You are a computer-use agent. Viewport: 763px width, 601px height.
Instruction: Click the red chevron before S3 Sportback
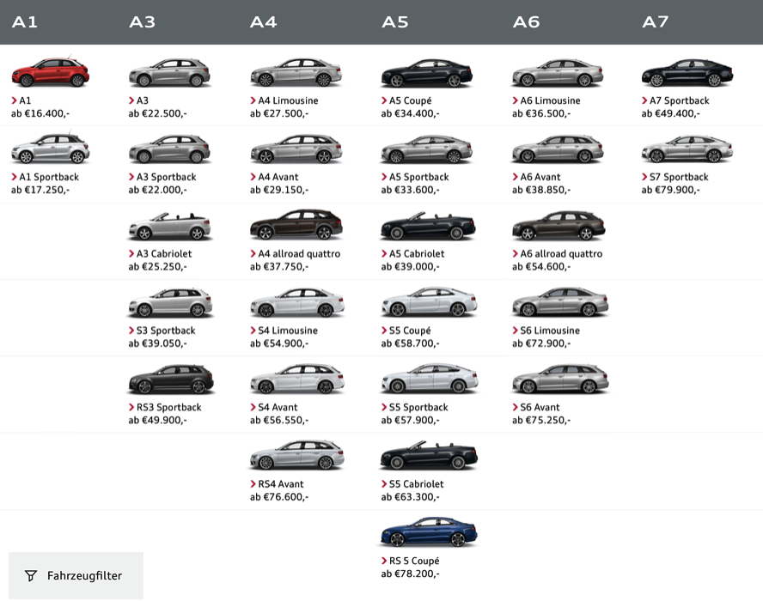[131, 331]
